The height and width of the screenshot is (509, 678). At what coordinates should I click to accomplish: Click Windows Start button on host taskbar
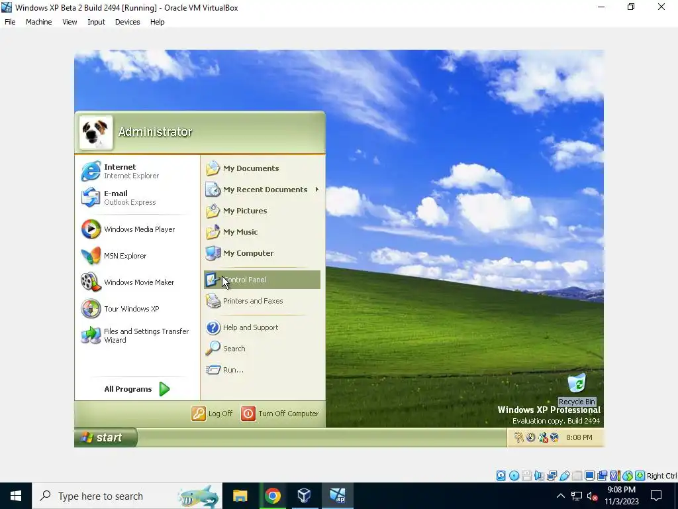point(16,496)
